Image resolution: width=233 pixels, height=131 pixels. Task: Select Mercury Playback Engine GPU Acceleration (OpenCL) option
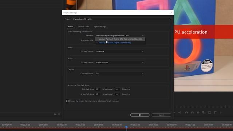pyautogui.click(x=120, y=39)
